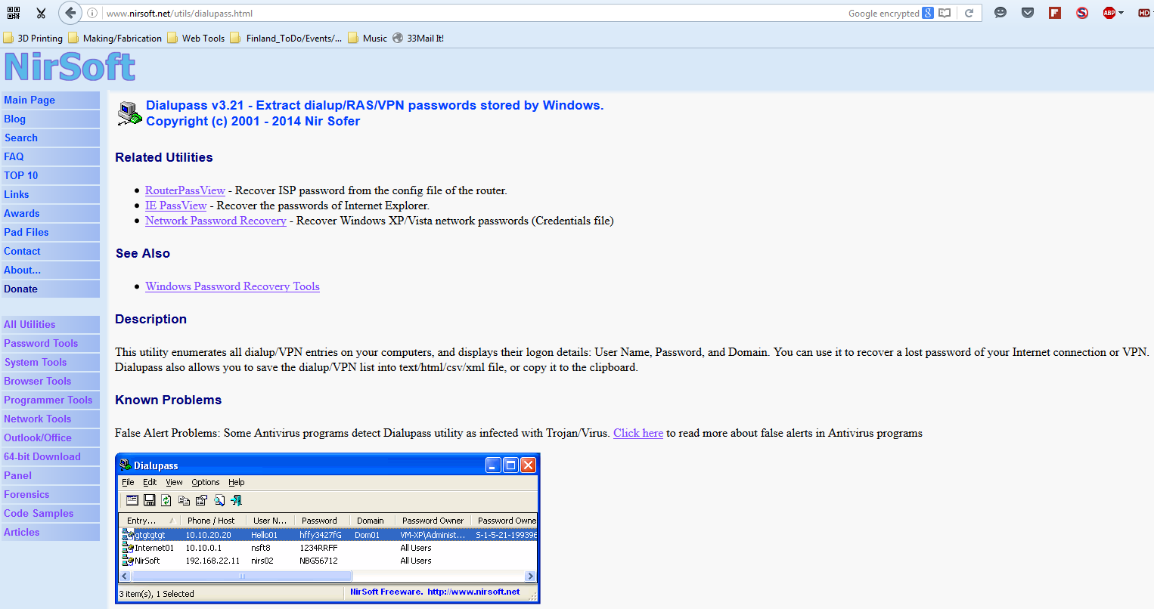
Task: Reload the page via the refresh icon
Action: 970,12
